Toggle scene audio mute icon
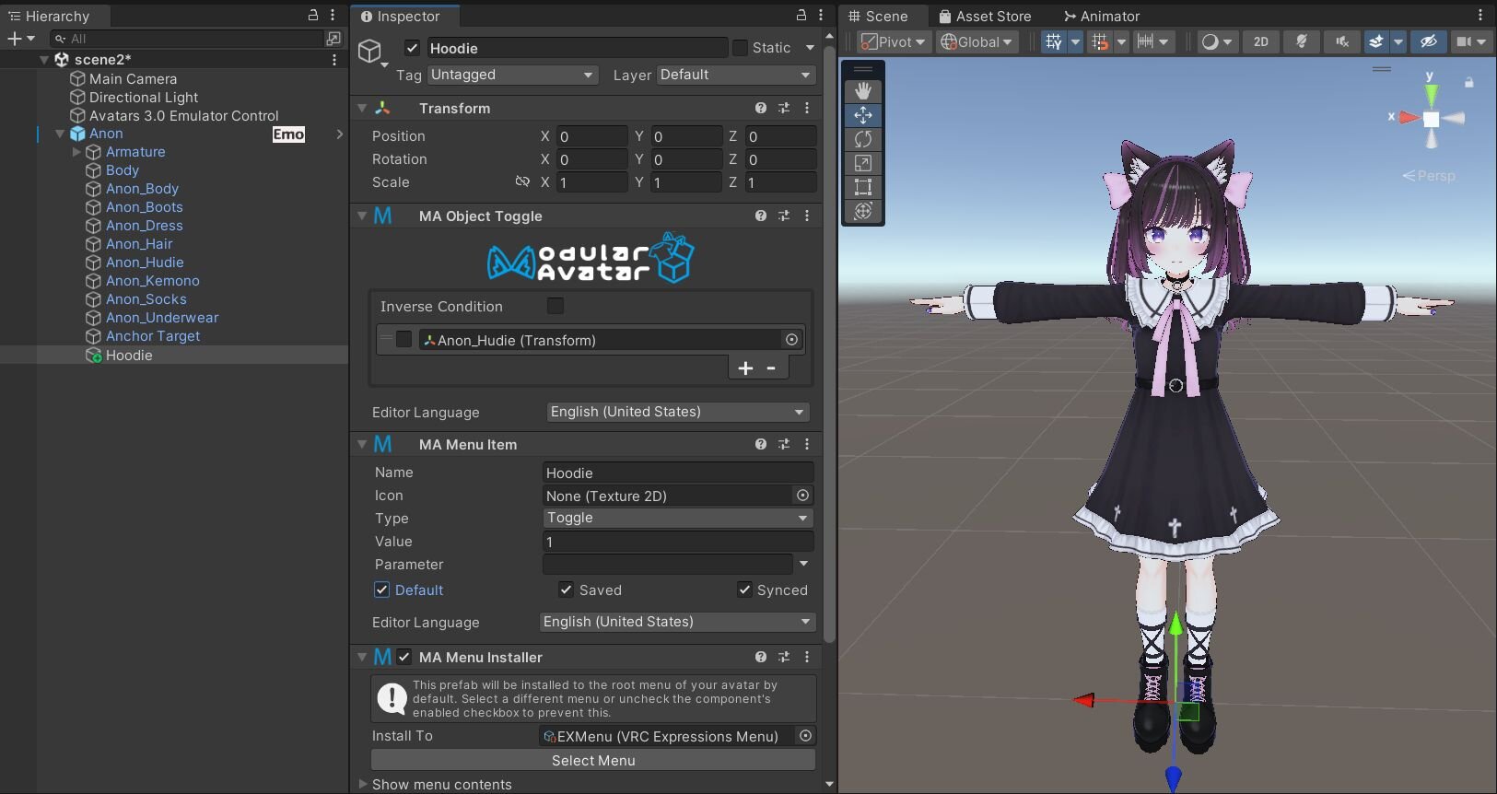 [1341, 41]
